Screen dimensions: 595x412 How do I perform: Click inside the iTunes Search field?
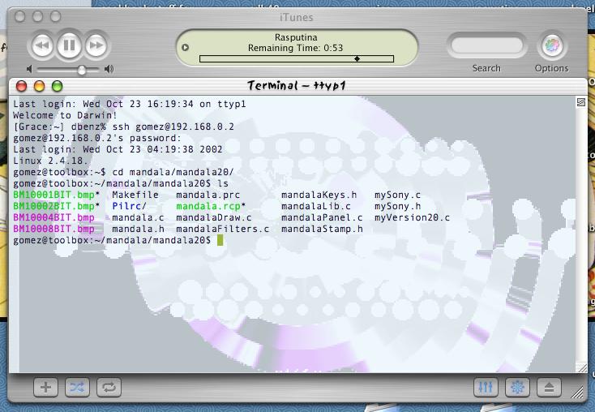pos(487,45)
